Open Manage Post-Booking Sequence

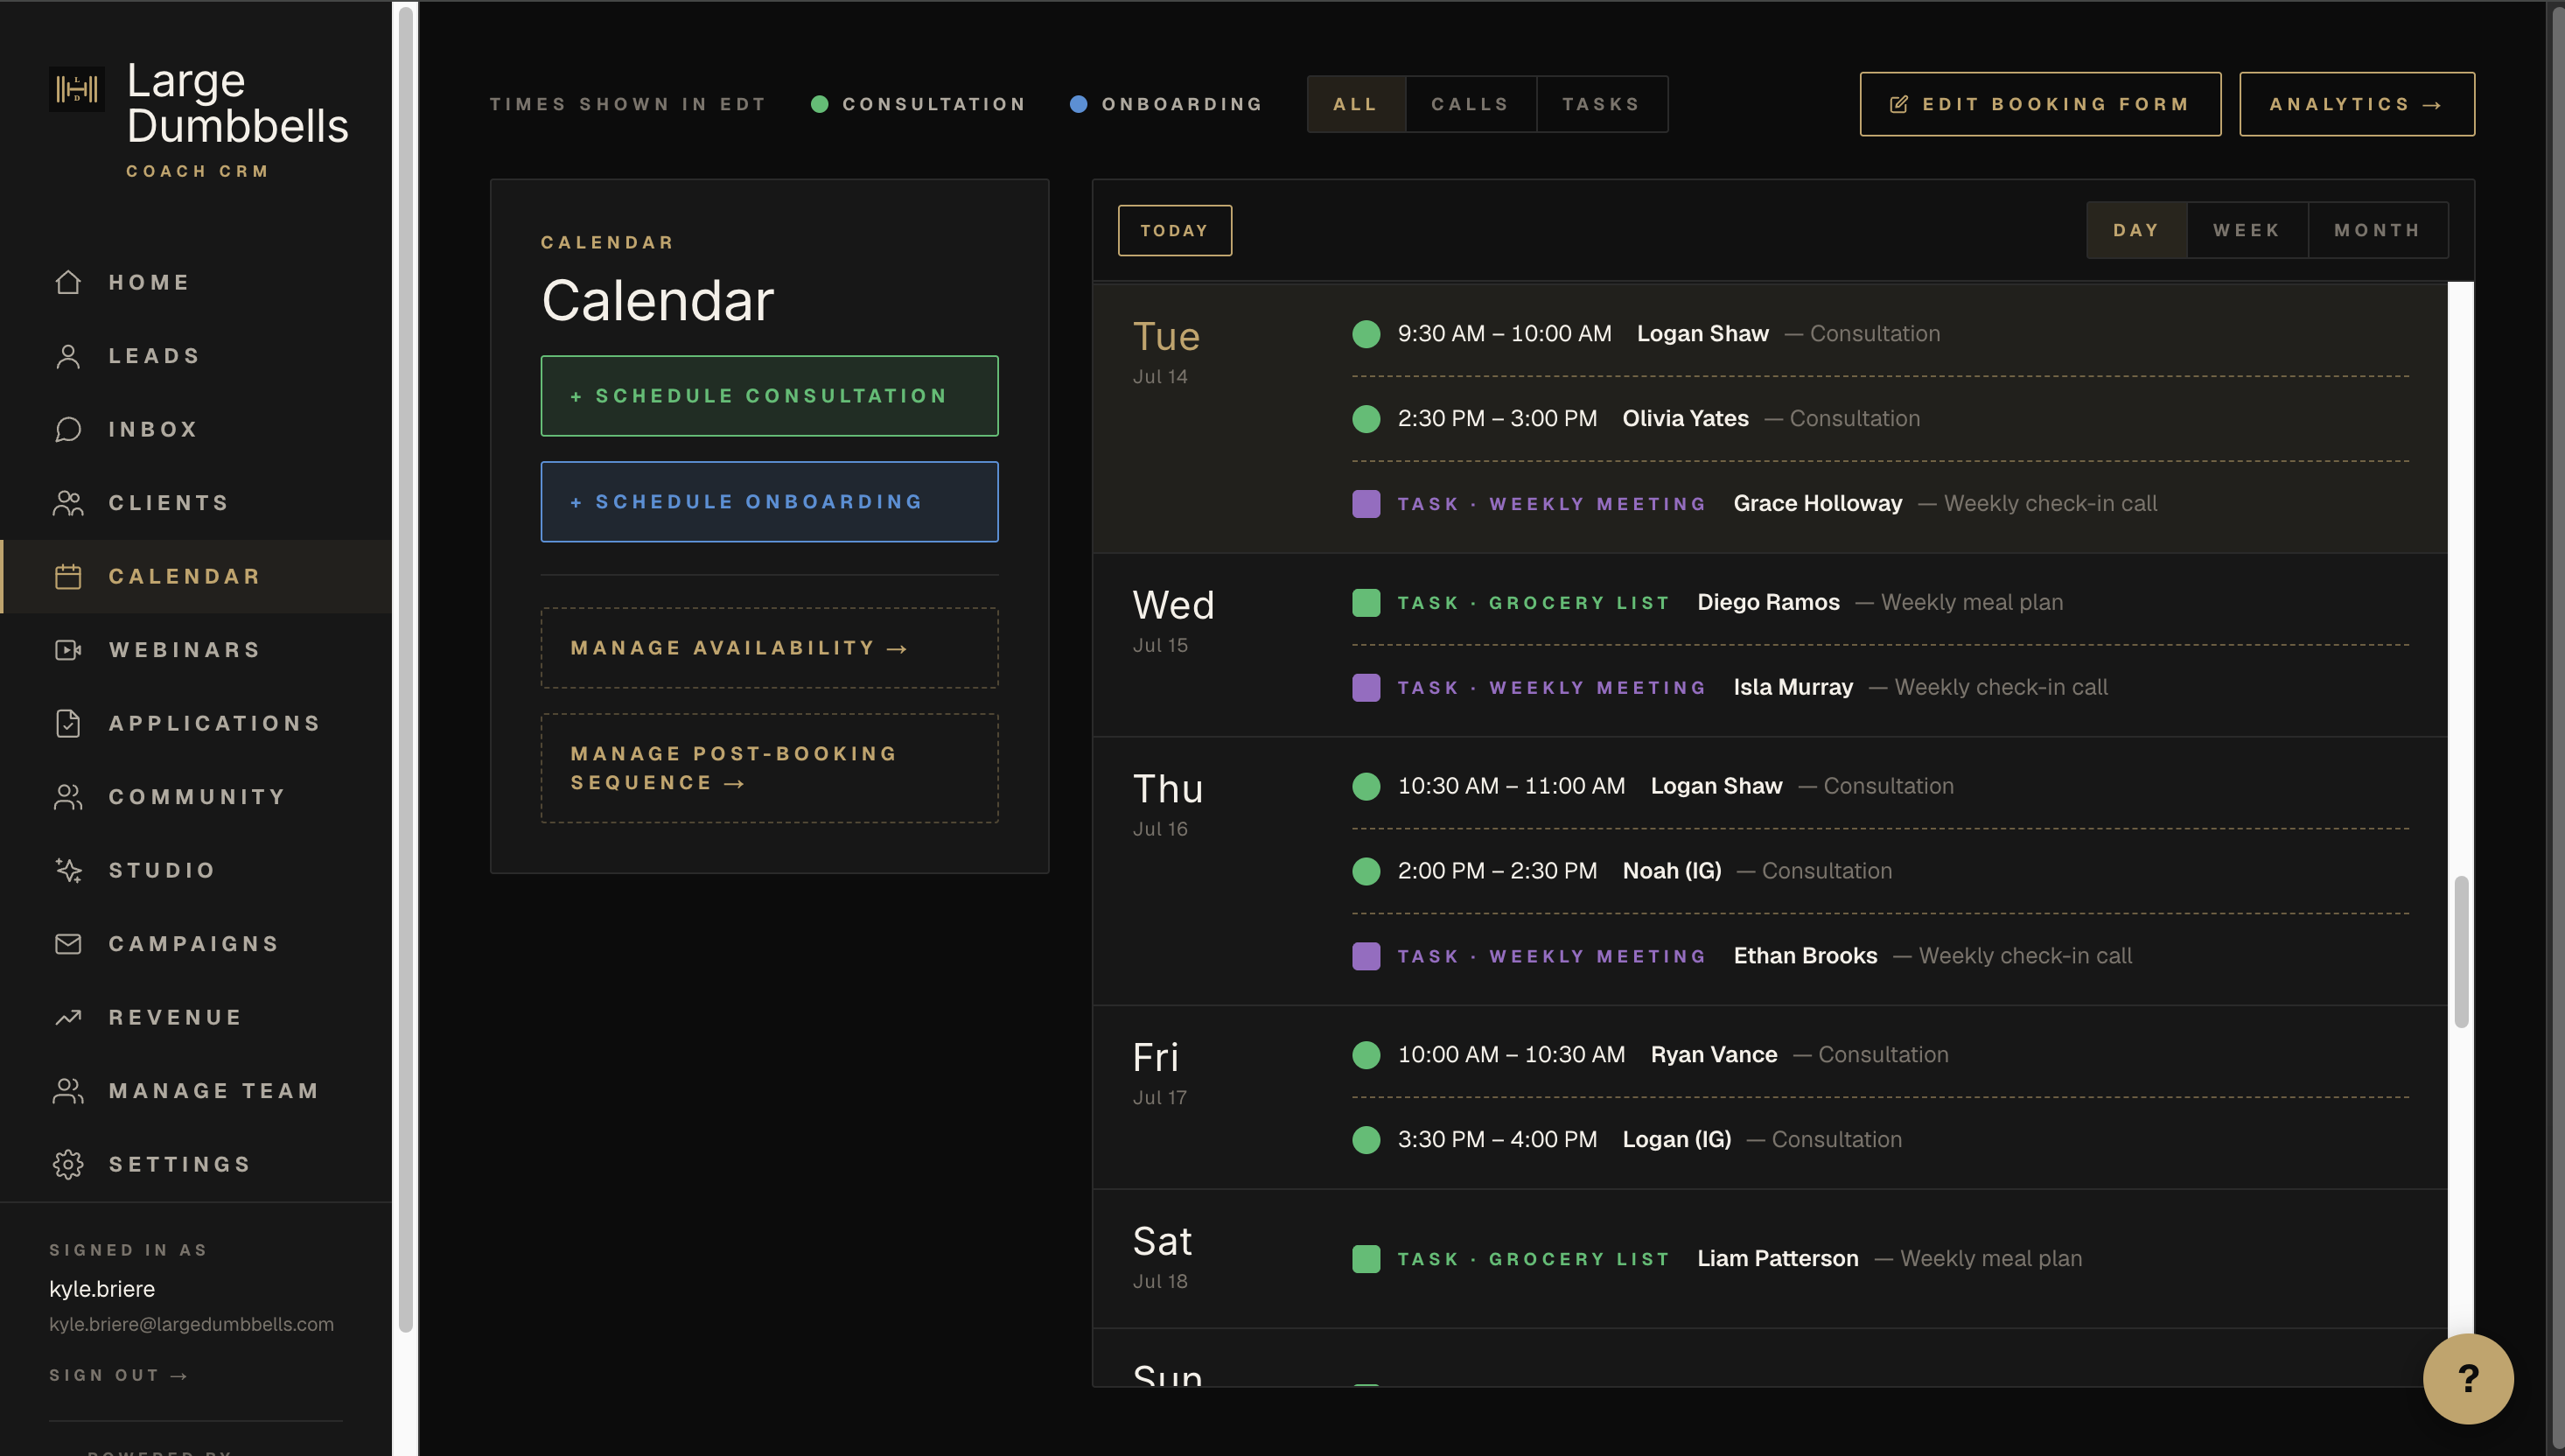769,768
